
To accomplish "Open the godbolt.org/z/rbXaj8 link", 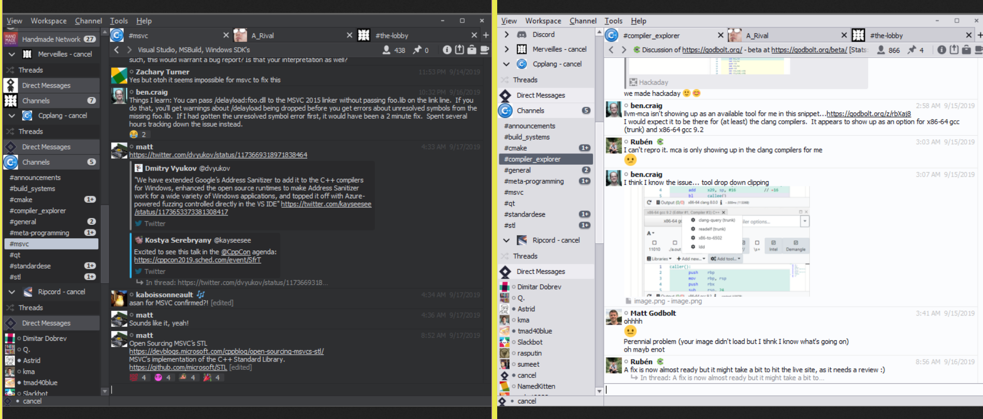I will tap(869, 114).
